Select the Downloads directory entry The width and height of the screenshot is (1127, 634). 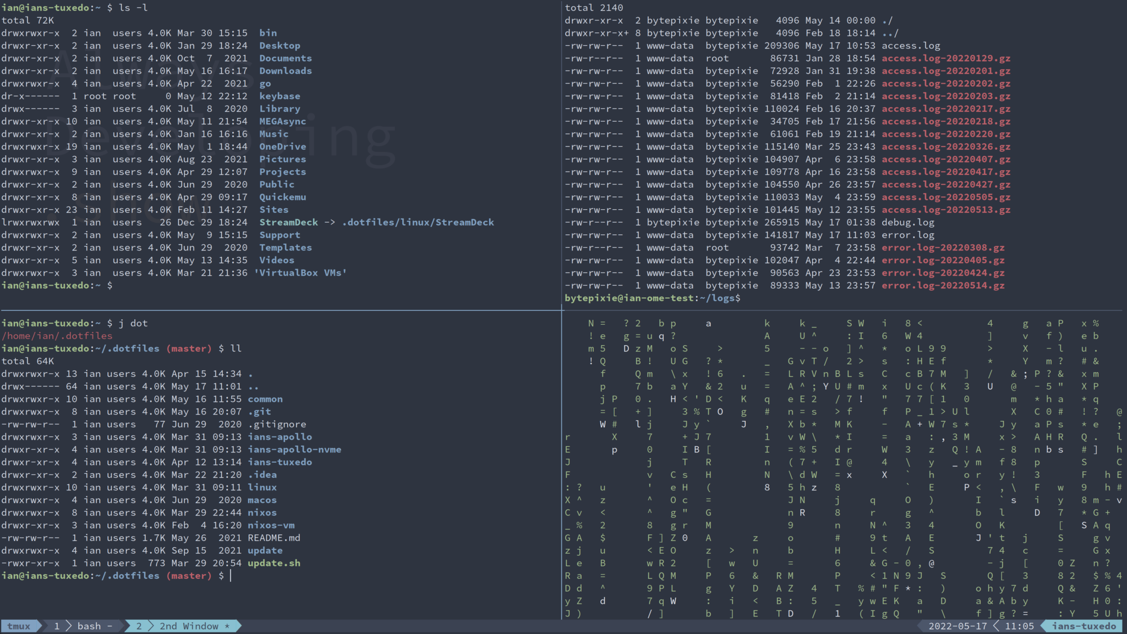coord(286,70)
